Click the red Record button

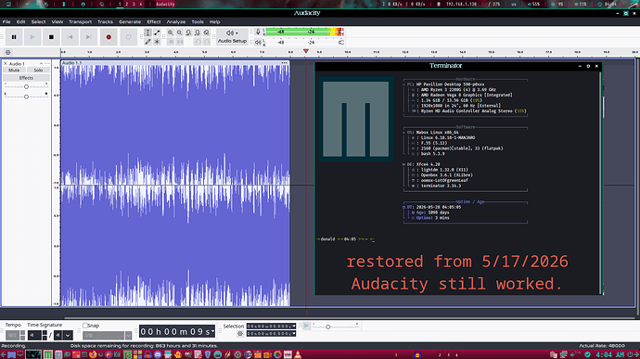tap(109, 37)
